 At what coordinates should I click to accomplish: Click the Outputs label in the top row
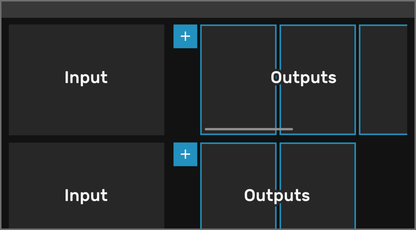click(304, 77)
